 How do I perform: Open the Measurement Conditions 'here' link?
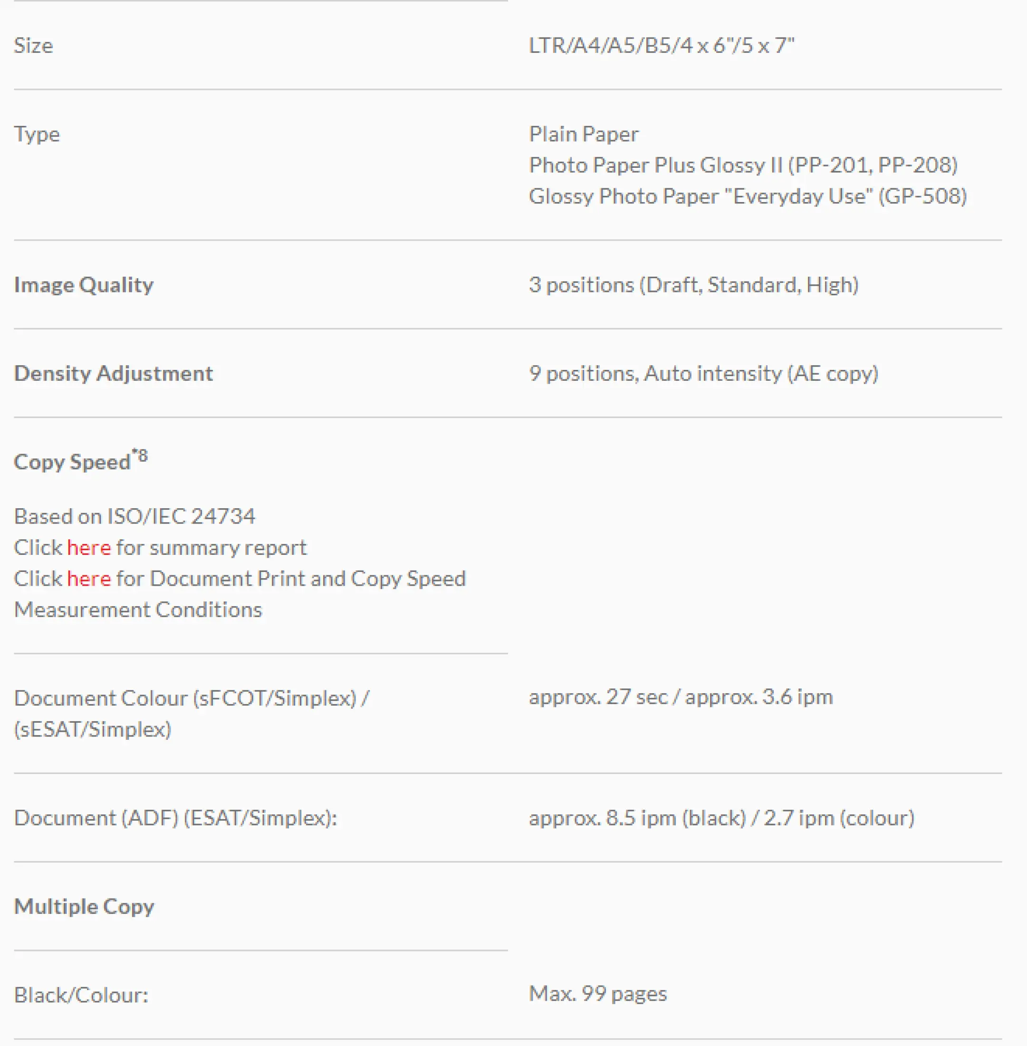tap(89, 579)
